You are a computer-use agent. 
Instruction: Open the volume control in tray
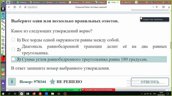click(x=151, y=94)
